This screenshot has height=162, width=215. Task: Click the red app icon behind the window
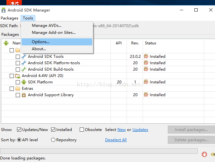(14, 3)
